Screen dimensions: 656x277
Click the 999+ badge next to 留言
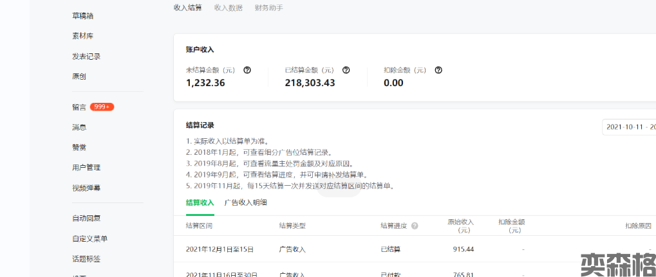[102, 107]
